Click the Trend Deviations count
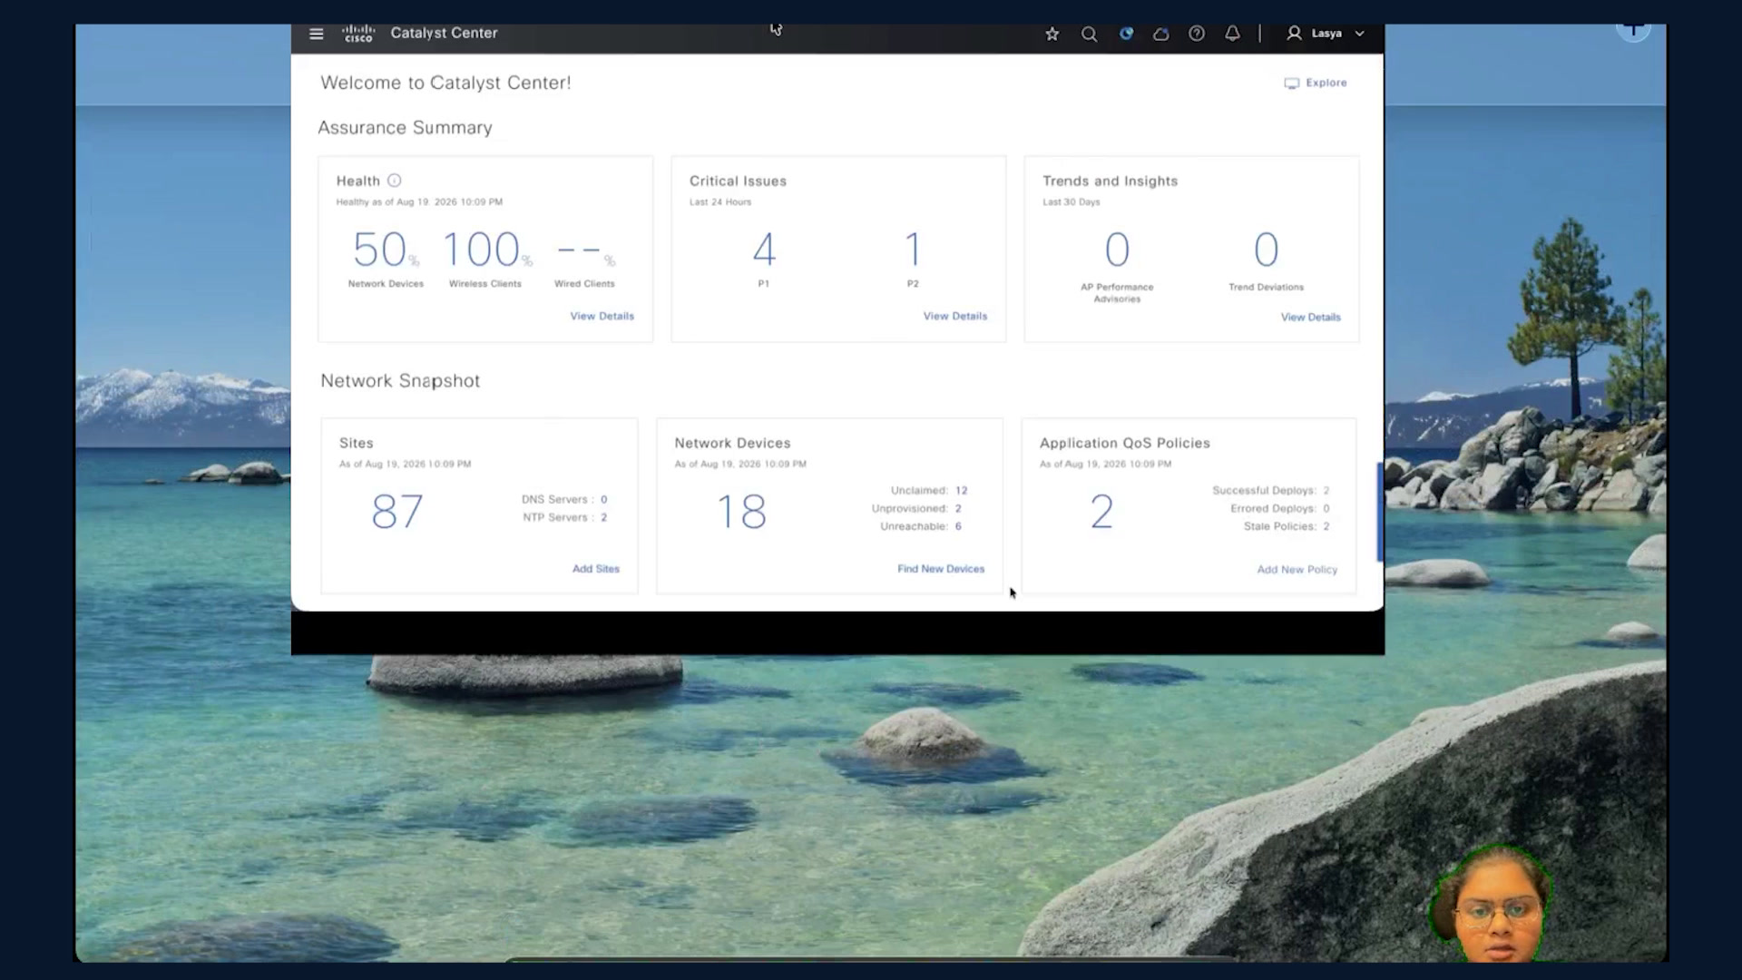The width and height of the screenshot is (1742, 980). 1266,249
